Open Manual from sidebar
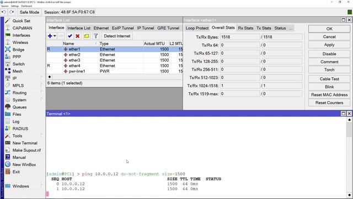This screenshot has height=199, width=353. (19, 158)
